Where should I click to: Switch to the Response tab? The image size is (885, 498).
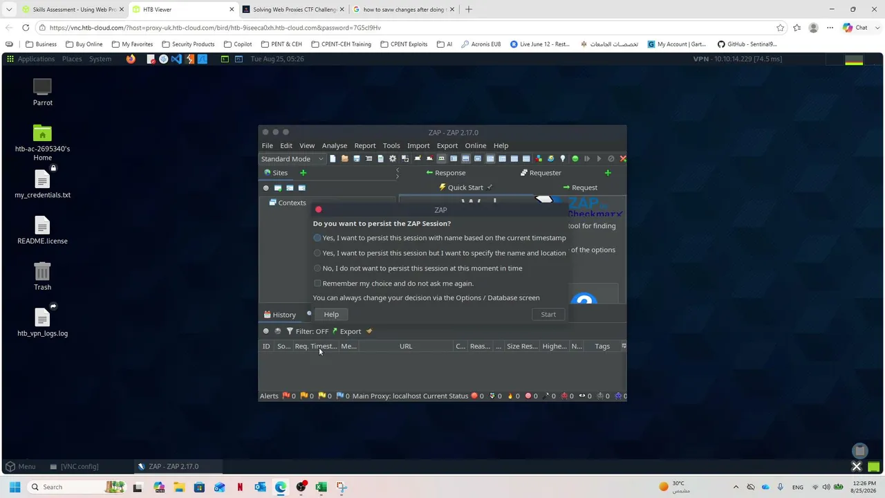pyautogui.click(x=445, y=173)
